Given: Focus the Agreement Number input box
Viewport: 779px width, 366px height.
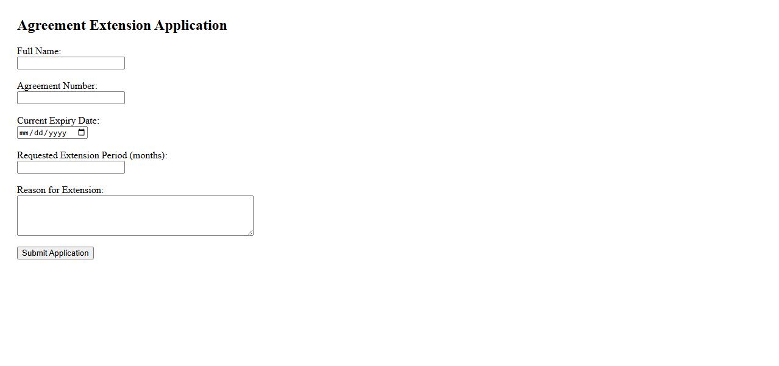Looking at the screenshot, I should pos(71,98).
